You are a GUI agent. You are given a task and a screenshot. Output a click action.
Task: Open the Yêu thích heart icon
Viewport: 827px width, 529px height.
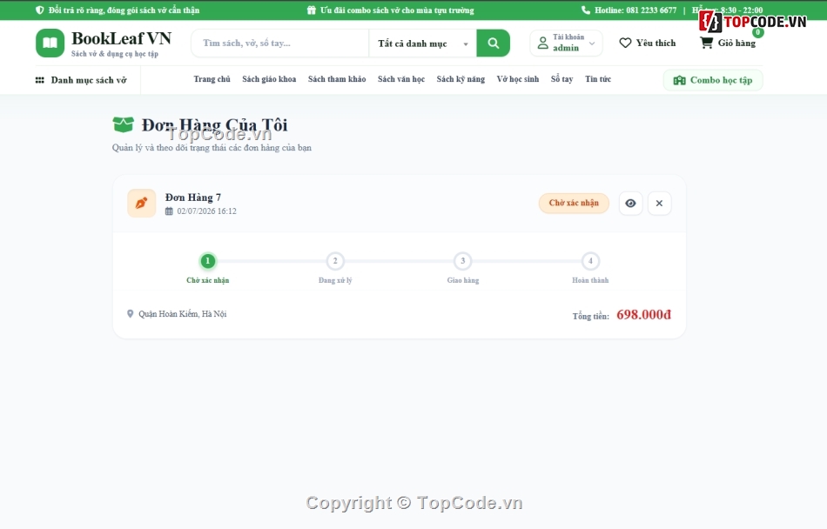625,43
